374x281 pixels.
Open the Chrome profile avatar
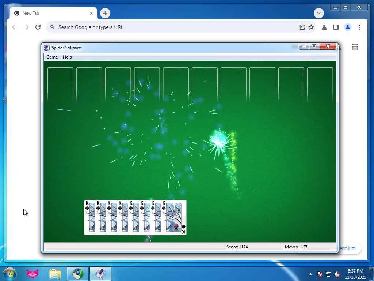(348, 27)
